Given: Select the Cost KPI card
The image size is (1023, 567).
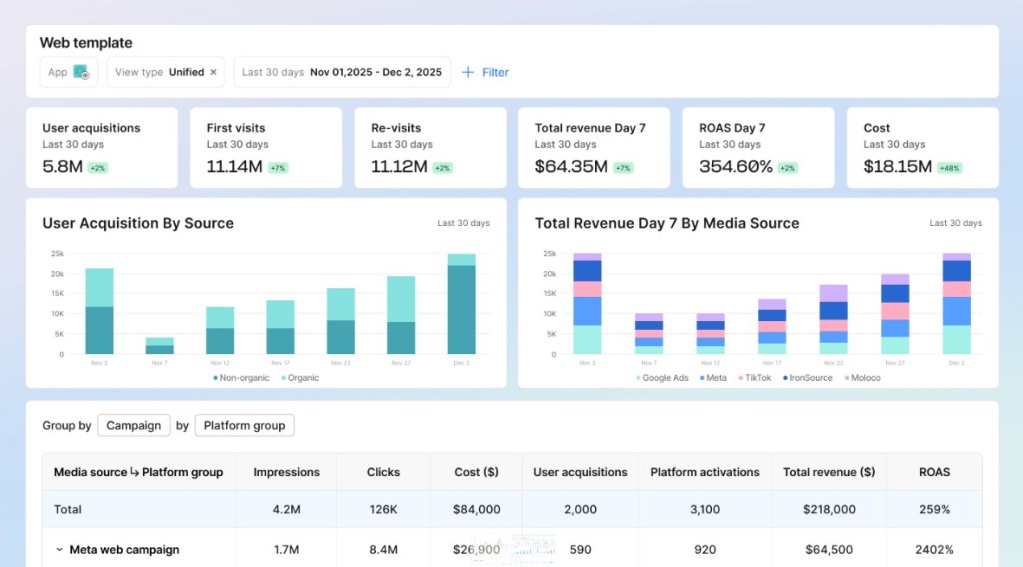Looking at the screenshot, I should pos(922,148).
